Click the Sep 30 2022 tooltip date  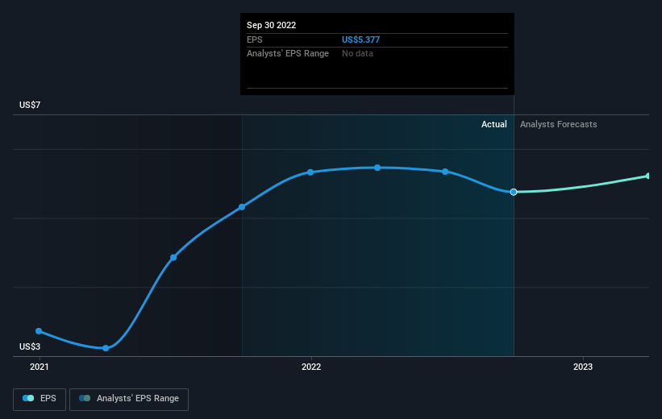pyautogui.click(x=272, y=25)
